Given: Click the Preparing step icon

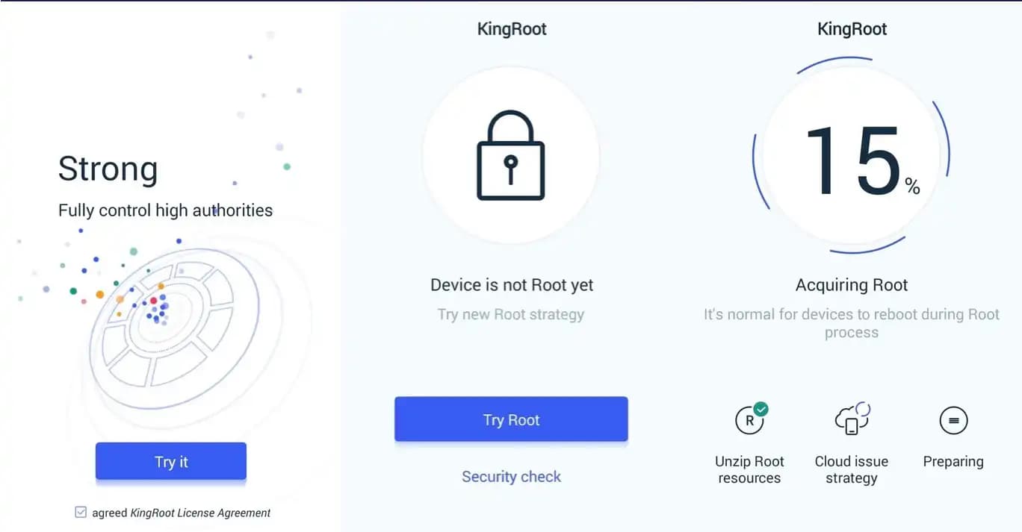Looking at the screenshot, I should tap(953, 421).
